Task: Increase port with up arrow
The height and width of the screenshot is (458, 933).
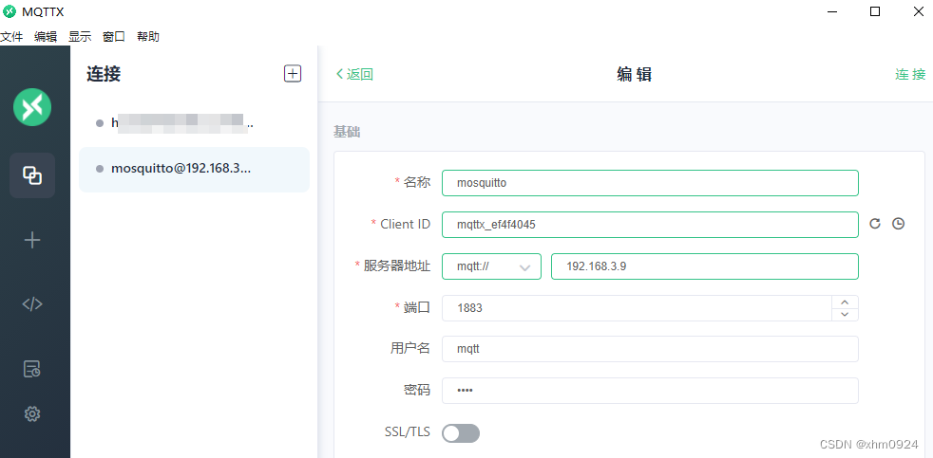Action: 845,302
